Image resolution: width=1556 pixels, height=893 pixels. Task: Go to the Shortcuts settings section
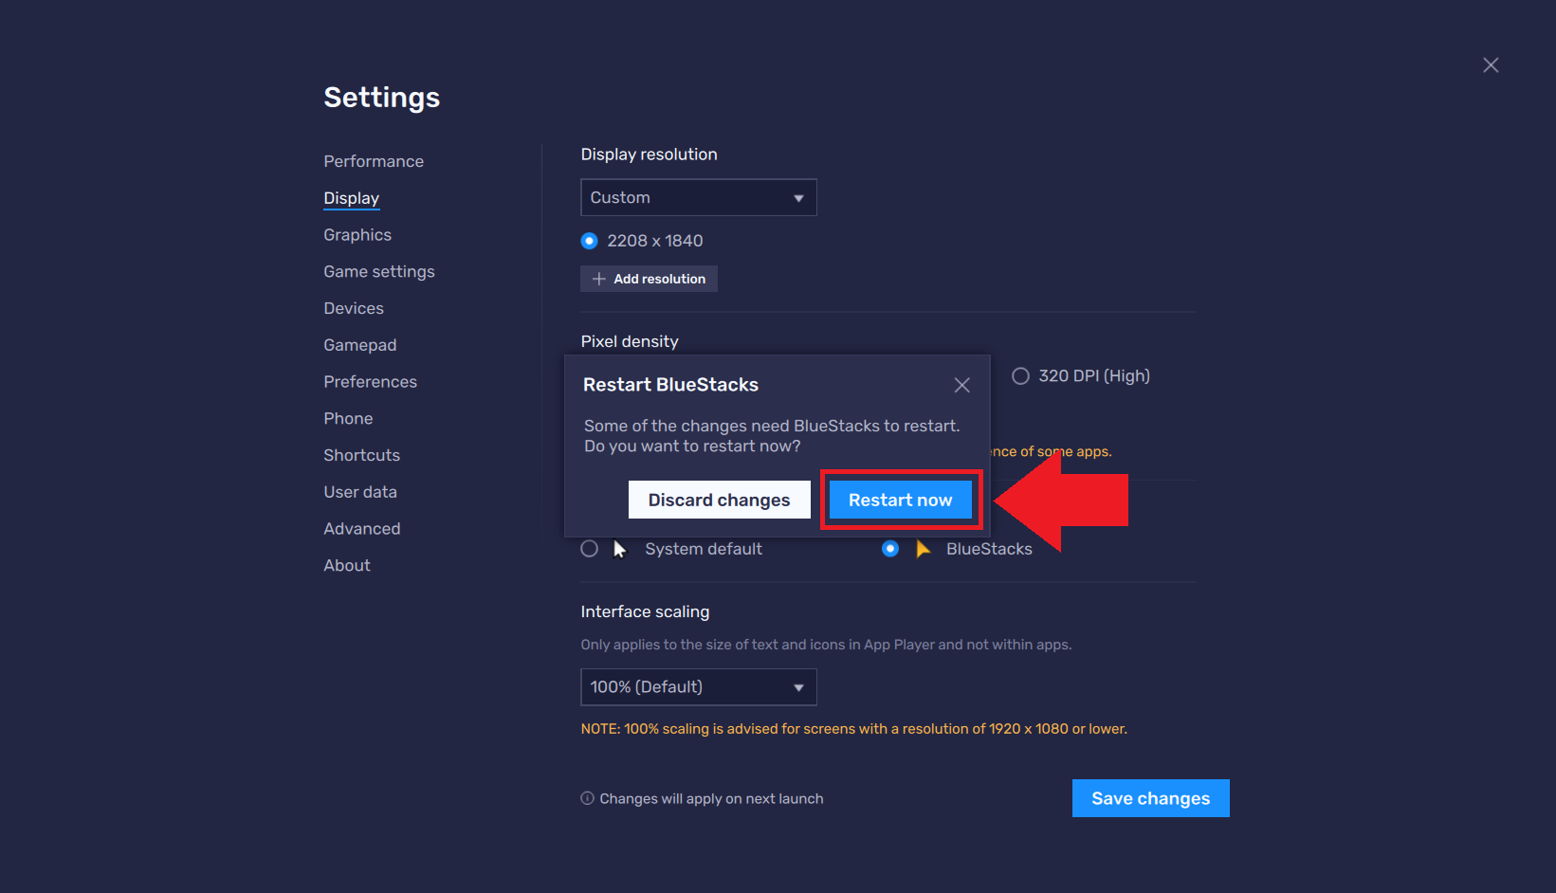tap(361, 455)
